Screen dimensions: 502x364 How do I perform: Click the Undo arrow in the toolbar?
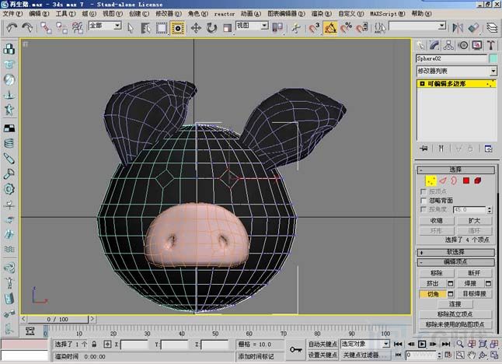[x=12, y=27]
